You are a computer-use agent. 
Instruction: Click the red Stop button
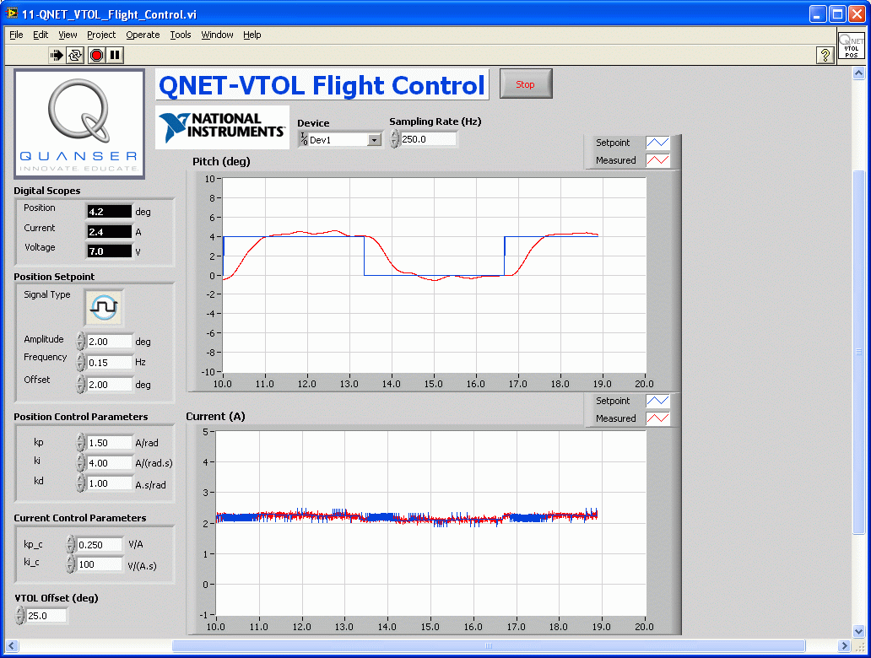coord(526,84)
